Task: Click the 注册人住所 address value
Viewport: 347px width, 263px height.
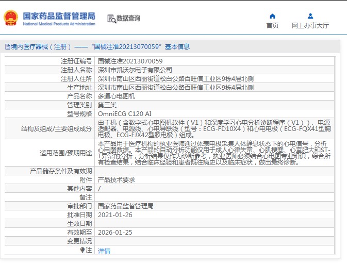Action: coord(176,78)
